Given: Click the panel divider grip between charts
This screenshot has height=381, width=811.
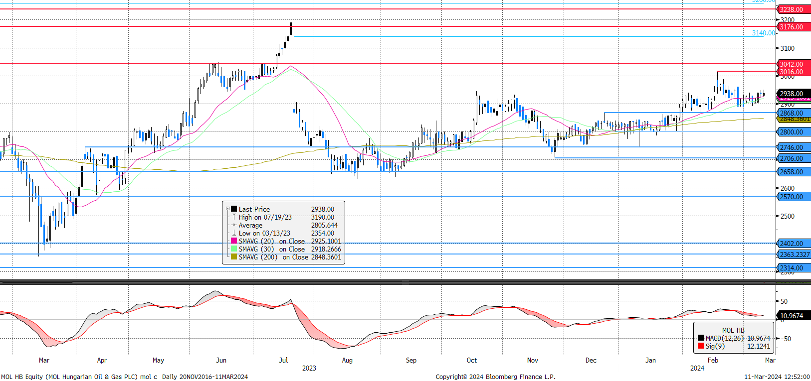Looking at the screenshot, I should (x=405, y=282).
